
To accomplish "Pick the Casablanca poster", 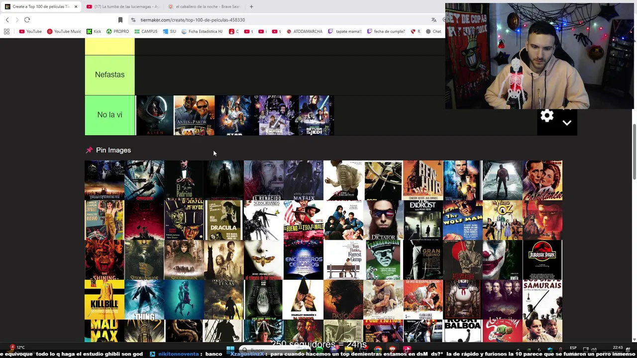I will 542,180.
